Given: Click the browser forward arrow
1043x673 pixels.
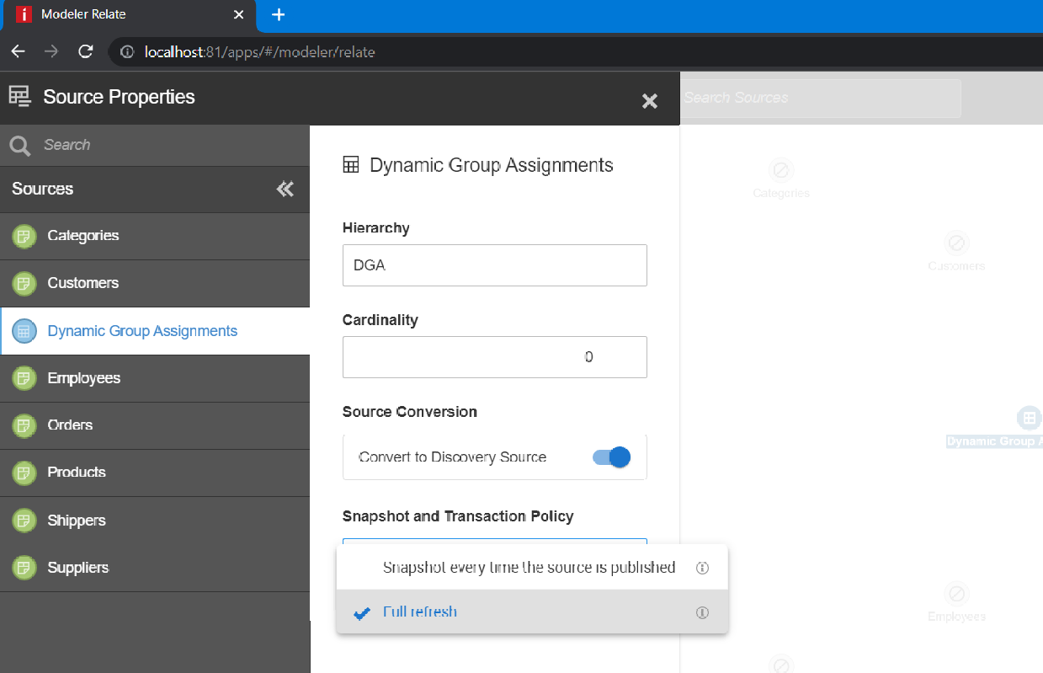Looking at the screenshot, I should pyautogui.click(x=51, y=51).
